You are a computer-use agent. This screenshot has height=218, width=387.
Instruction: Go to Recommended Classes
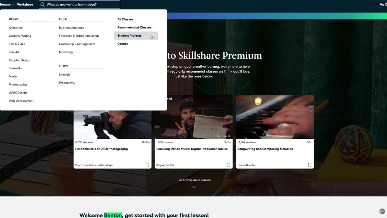tap(134, 28)
